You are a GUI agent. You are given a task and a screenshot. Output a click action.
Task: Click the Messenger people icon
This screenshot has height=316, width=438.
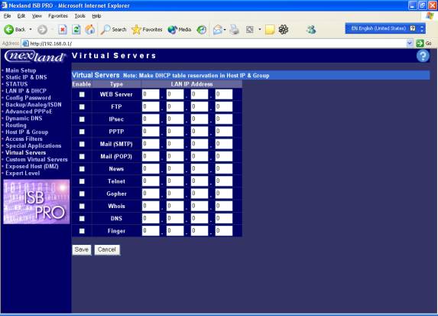311,29
